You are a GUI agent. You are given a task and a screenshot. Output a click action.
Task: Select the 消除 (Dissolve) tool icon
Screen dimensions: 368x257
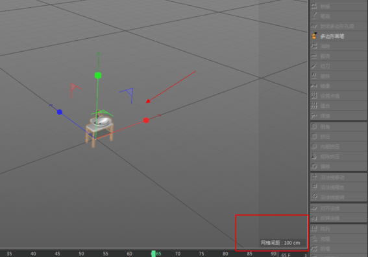click(x=313, y=46)
